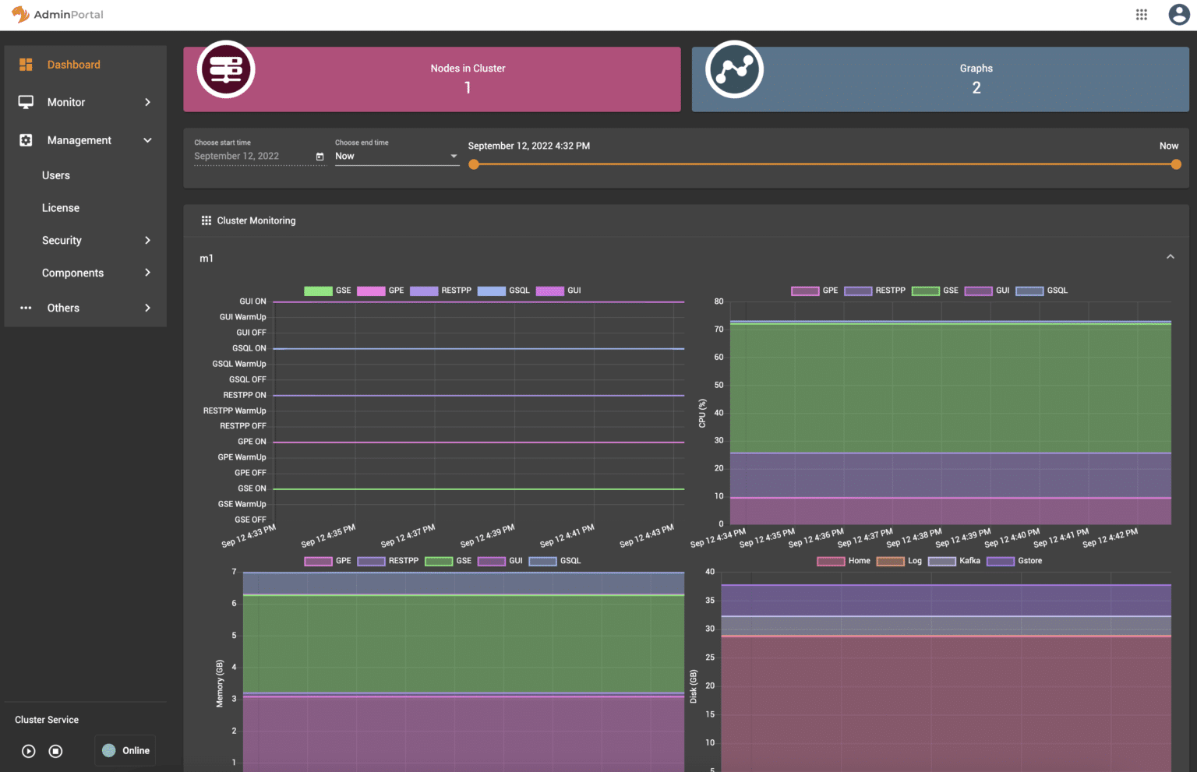Open the Users management page

[x=56, y=175]
